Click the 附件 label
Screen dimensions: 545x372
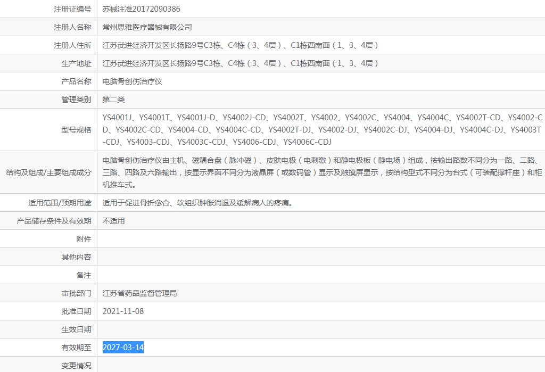pyautogui.click(x=84, y=239)
